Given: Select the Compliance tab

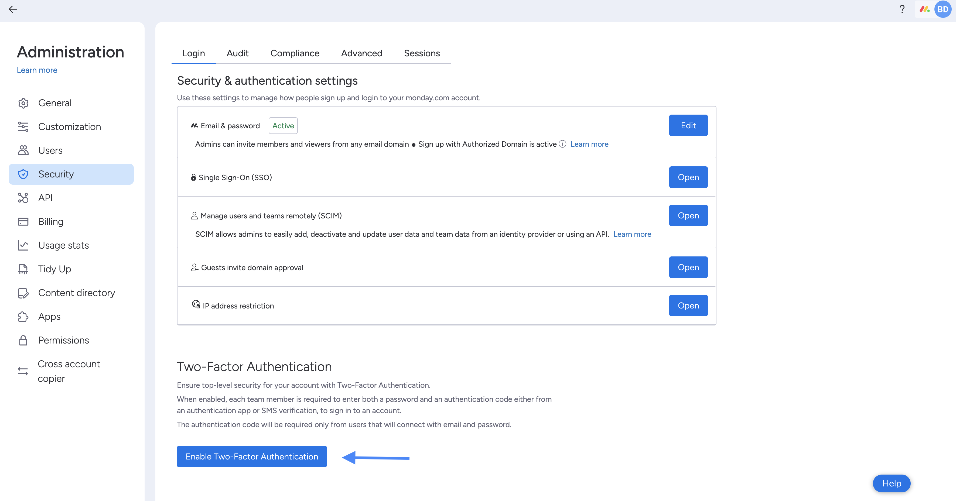Looking at the screenshot, I should pos(295,53).
